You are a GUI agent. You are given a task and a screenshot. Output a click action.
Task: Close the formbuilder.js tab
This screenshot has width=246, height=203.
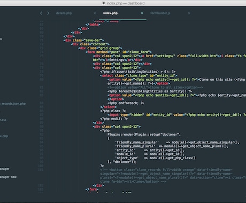[x=189, y=13]
